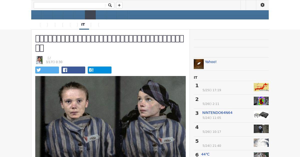Open the NINTENDO64N64 ranking article

[217, 113]
